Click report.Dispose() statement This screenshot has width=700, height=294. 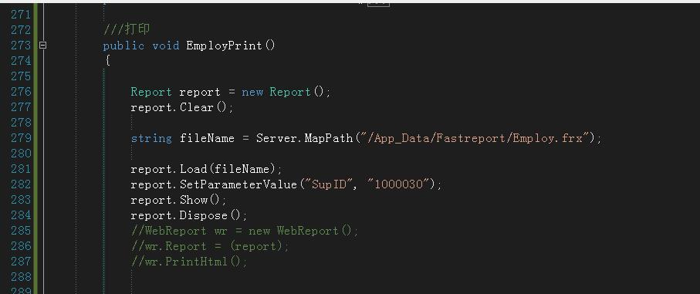(189, 215)
